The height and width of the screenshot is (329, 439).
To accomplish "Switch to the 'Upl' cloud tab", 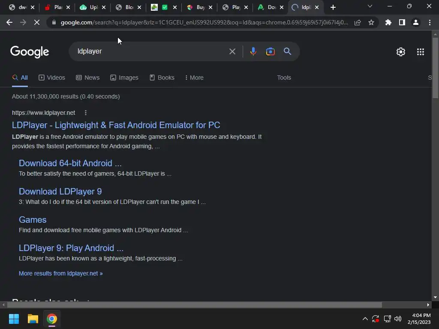I will (x=89, y=8).
